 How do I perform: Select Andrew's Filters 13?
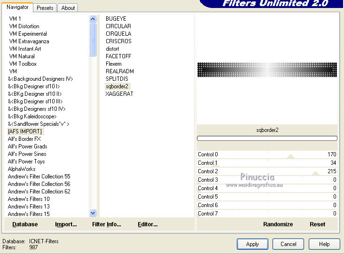[29, 207]
